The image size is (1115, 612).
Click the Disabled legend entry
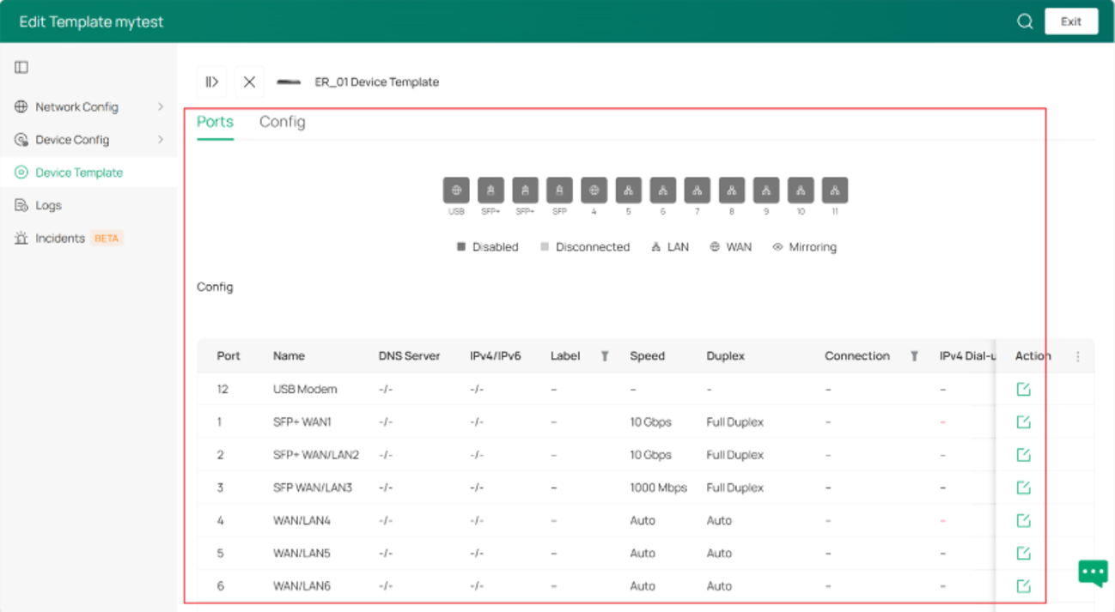[x=487, y=247]
